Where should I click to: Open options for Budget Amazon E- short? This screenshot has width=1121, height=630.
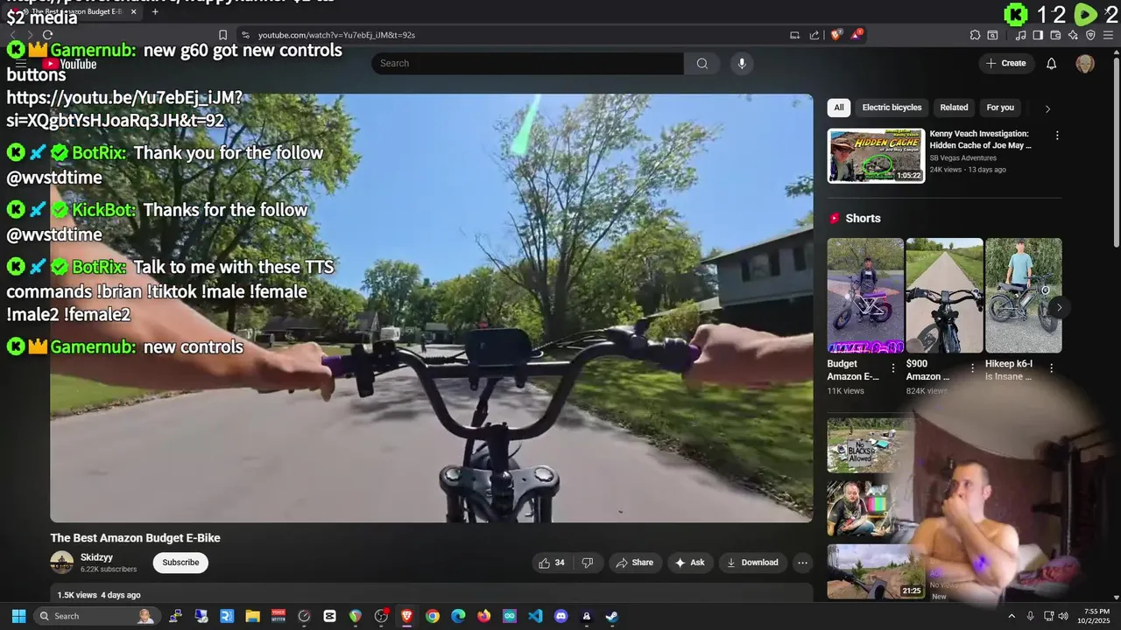point(893,368)
